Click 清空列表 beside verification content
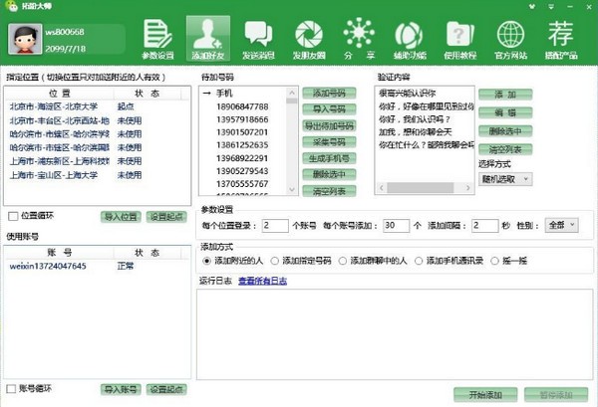The width and height of the screenshot is (598, 407). point(505,149)
